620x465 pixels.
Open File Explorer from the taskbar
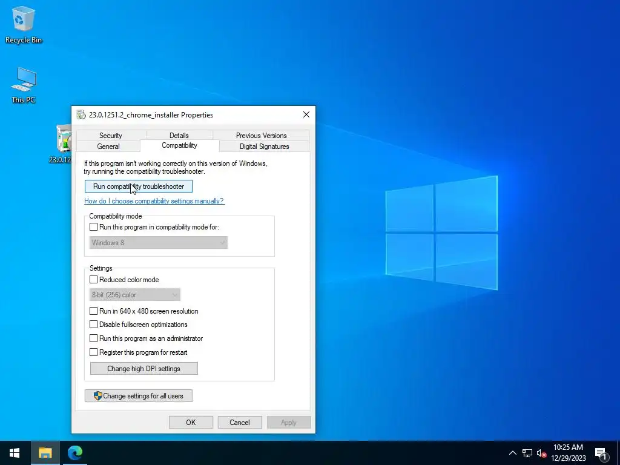[45, 453]
